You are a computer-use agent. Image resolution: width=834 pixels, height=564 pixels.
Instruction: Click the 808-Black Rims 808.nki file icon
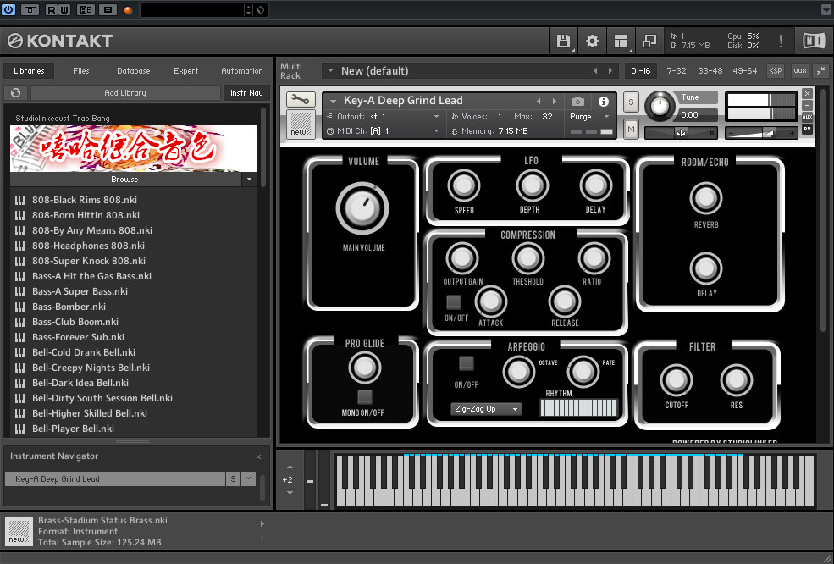click(19, 200)
